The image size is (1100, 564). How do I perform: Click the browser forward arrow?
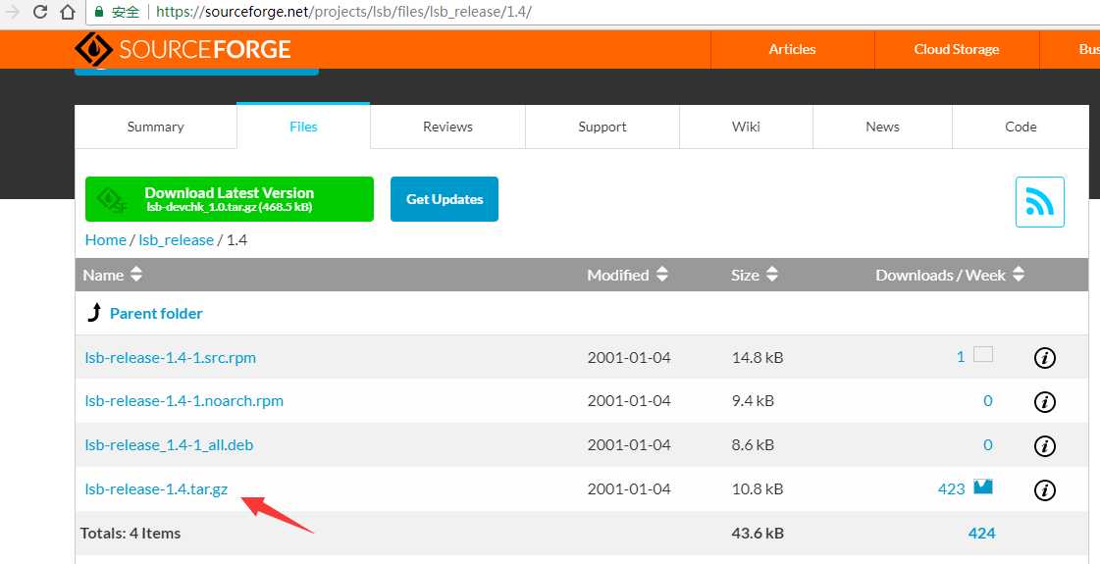click(x=12, y=11)
